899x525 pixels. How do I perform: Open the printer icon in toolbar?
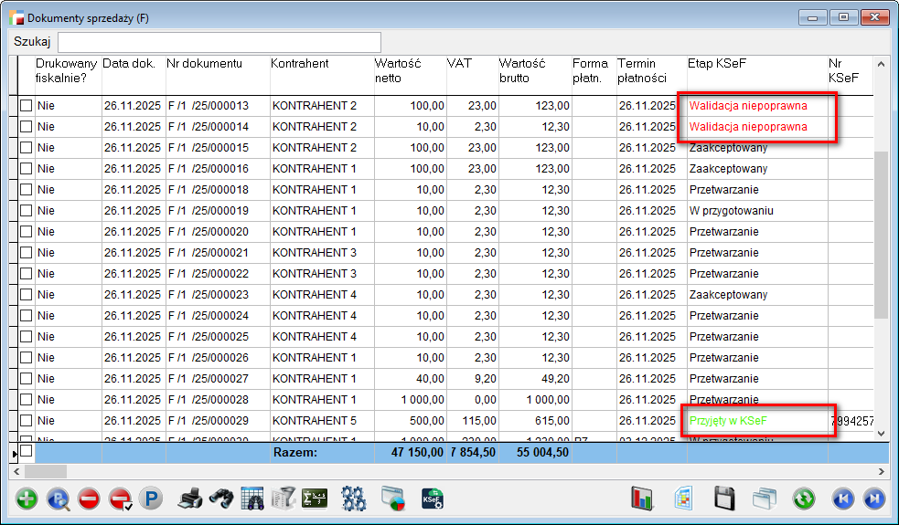[189, 499]
